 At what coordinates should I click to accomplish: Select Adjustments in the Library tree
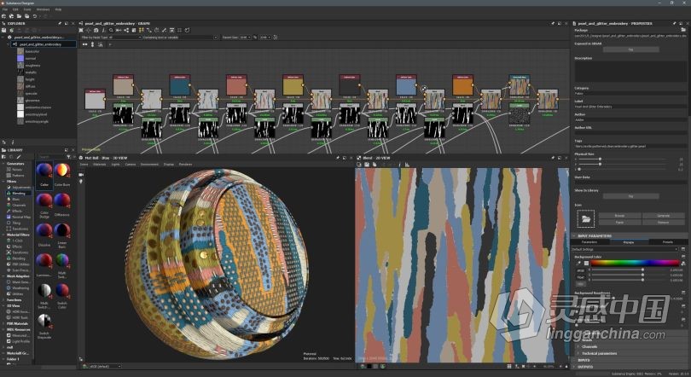click(x=20, y=187)
